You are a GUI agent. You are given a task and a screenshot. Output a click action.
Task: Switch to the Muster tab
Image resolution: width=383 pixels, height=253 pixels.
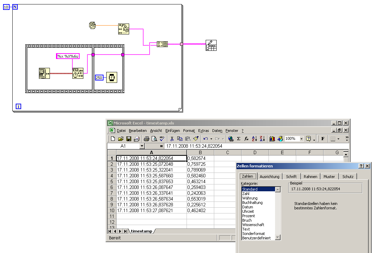pyautogui.click(x=329, y=177)
